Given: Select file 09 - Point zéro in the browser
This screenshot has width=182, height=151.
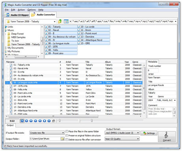Looking at the screenshot, I should pos(61,53).
